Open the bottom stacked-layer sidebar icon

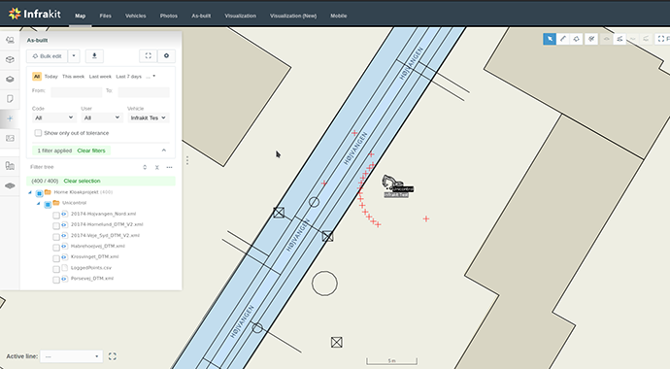10,185
